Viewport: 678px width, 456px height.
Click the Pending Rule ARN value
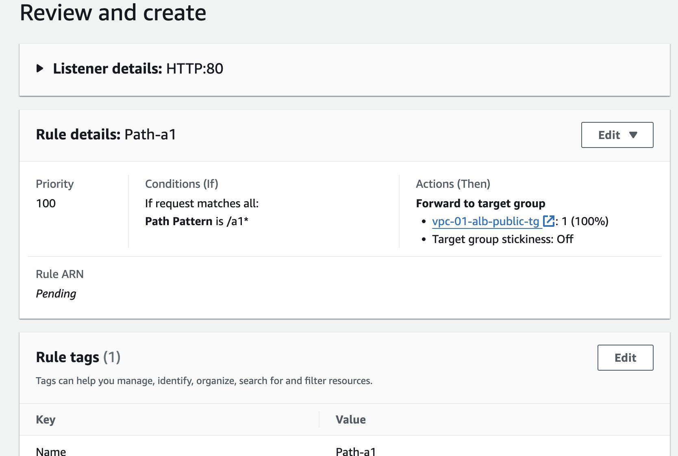point(56,293)
